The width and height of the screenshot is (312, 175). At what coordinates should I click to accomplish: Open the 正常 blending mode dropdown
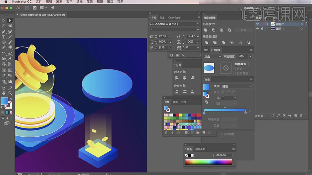(213, 57)
